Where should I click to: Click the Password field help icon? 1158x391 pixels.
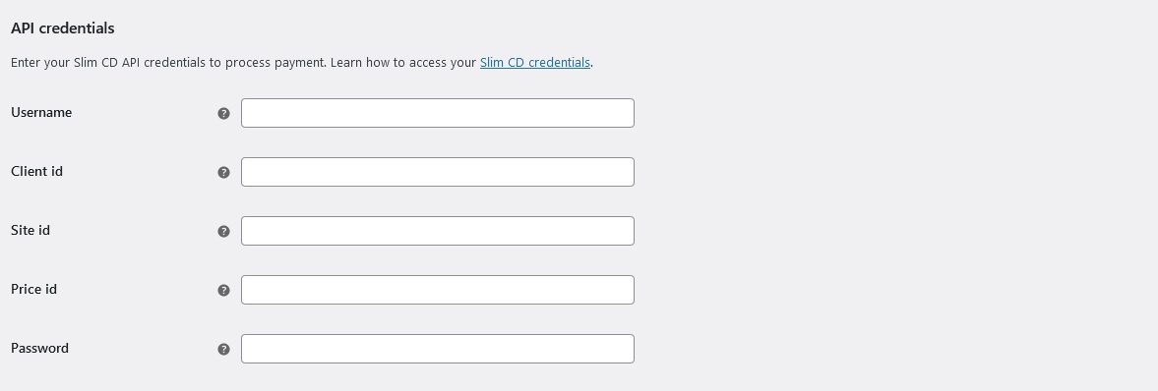223,349
